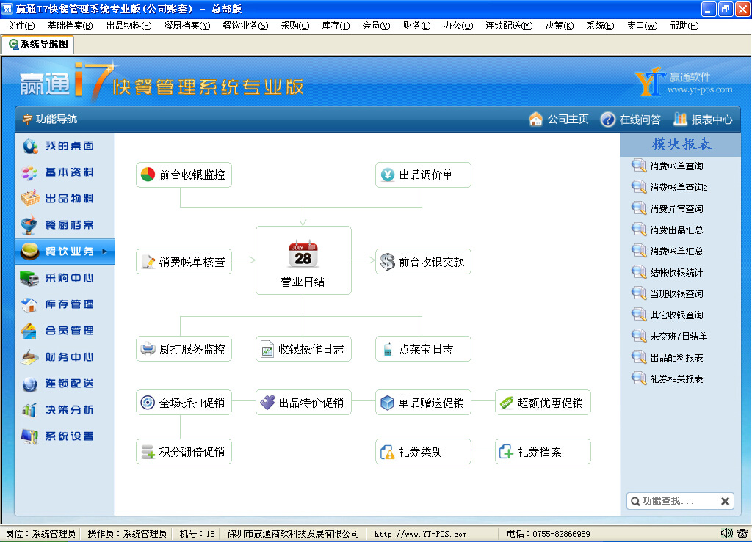The height and width of the screenshot is (542, 752).
Task: Open the 会员(V) menu
Action: point(376,26)
